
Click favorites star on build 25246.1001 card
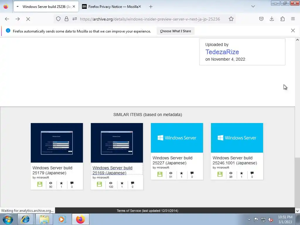click(241, 173)
